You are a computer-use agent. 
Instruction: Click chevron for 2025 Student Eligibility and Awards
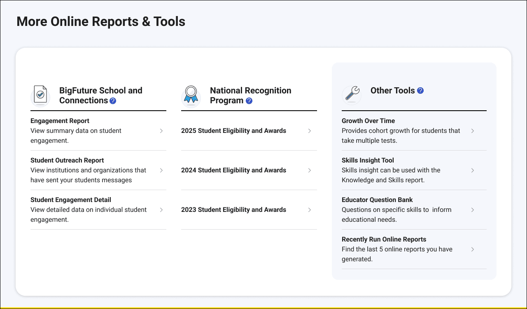click(x=310, y=131)
